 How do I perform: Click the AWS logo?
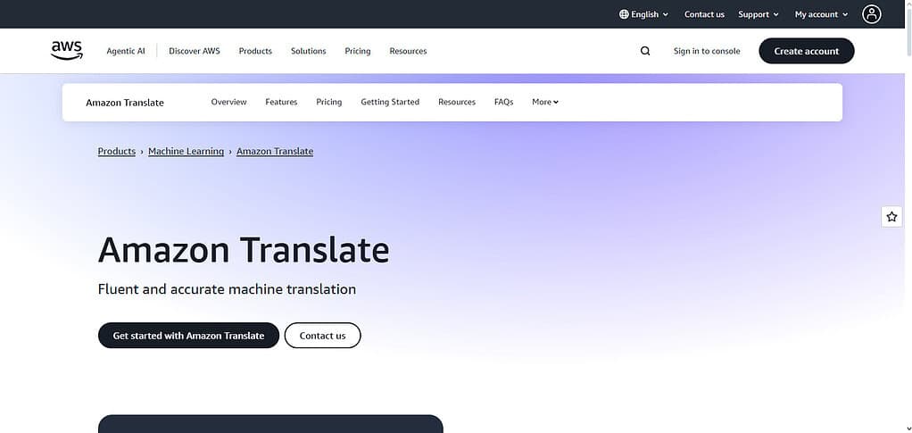tap(67, 51)
